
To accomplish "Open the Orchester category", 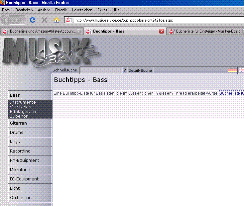I will pos(30,198).
